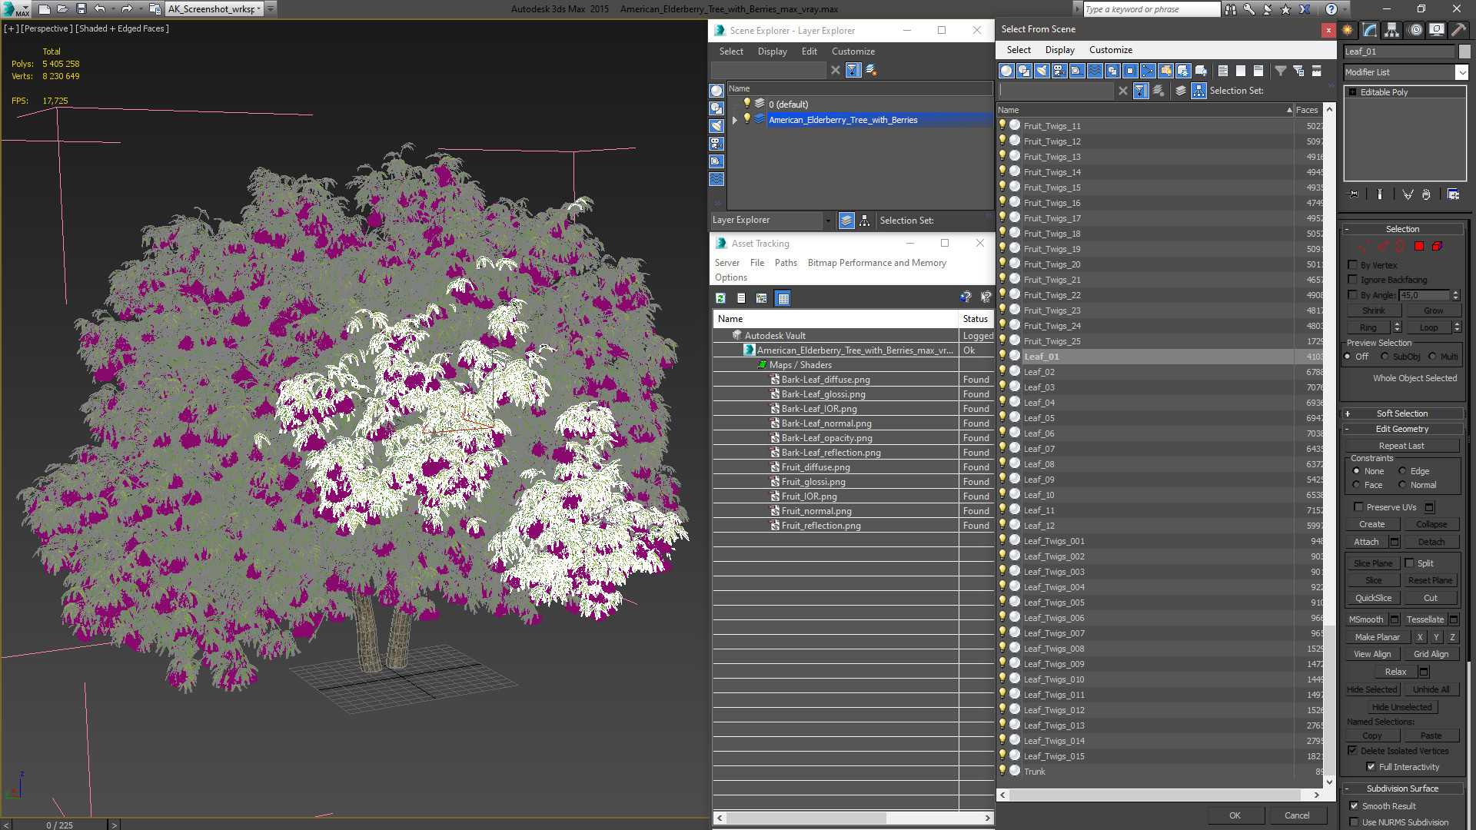Toggle Display Lights filter in Select From Scene
This screenshot has height=830, width=1476.
(1042, 71)
